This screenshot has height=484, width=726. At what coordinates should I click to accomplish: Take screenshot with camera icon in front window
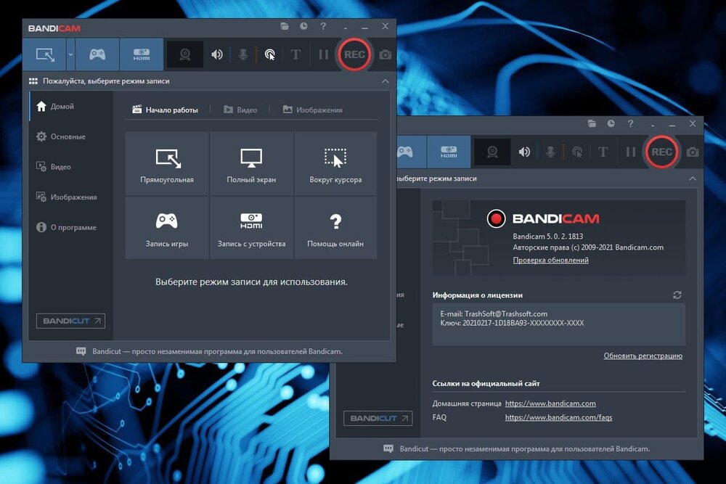[x=386, y=54]
